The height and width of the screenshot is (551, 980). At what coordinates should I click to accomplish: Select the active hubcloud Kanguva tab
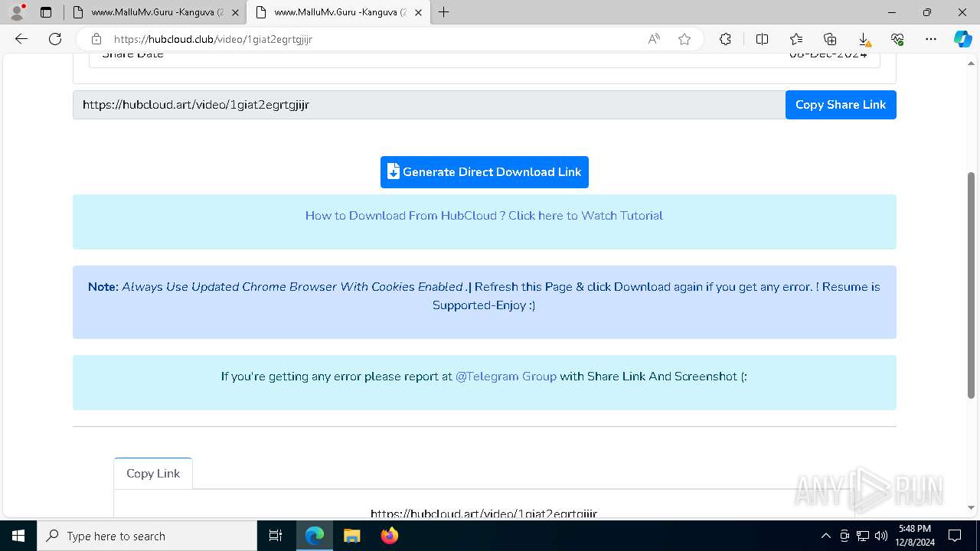337,12
